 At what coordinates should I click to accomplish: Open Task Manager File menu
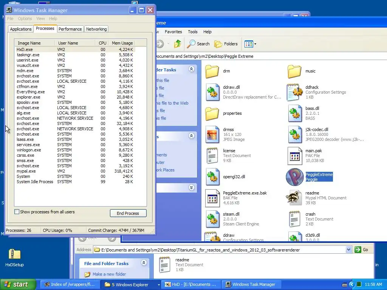point(10,19)
